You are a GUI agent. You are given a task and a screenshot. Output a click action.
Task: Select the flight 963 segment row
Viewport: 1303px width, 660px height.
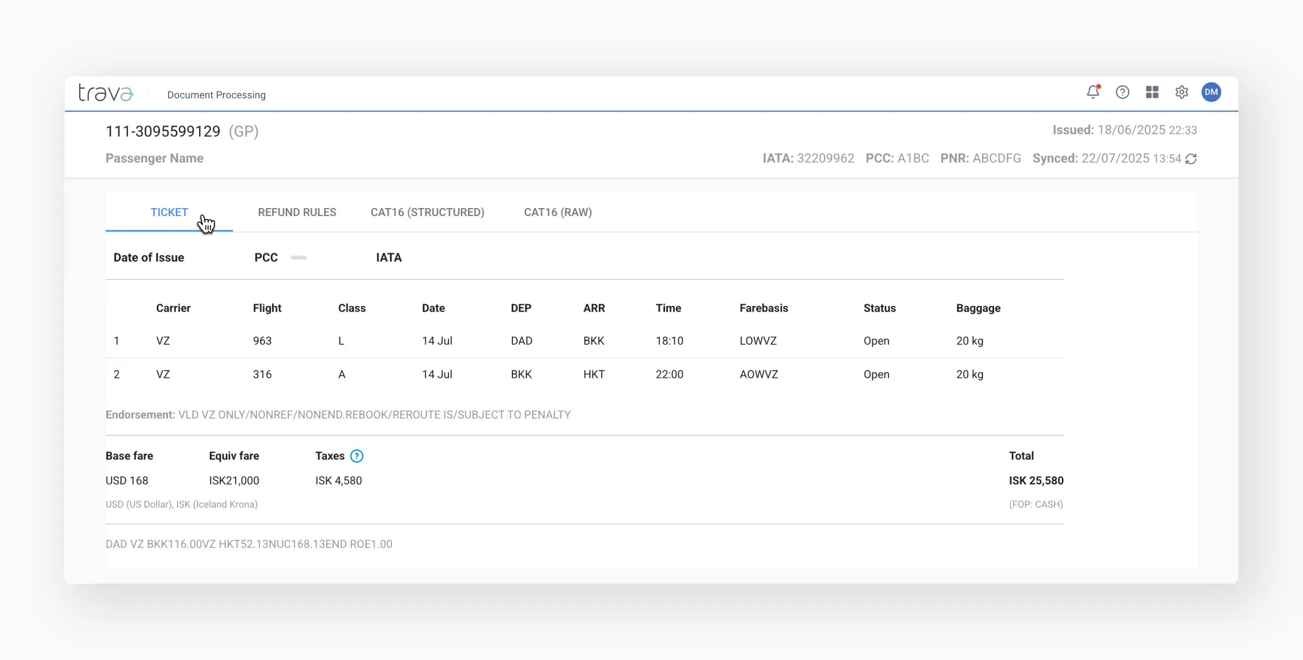pyautogui.click(x=262, y=341)
